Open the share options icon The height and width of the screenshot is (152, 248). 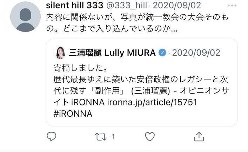tap(199, 136)
